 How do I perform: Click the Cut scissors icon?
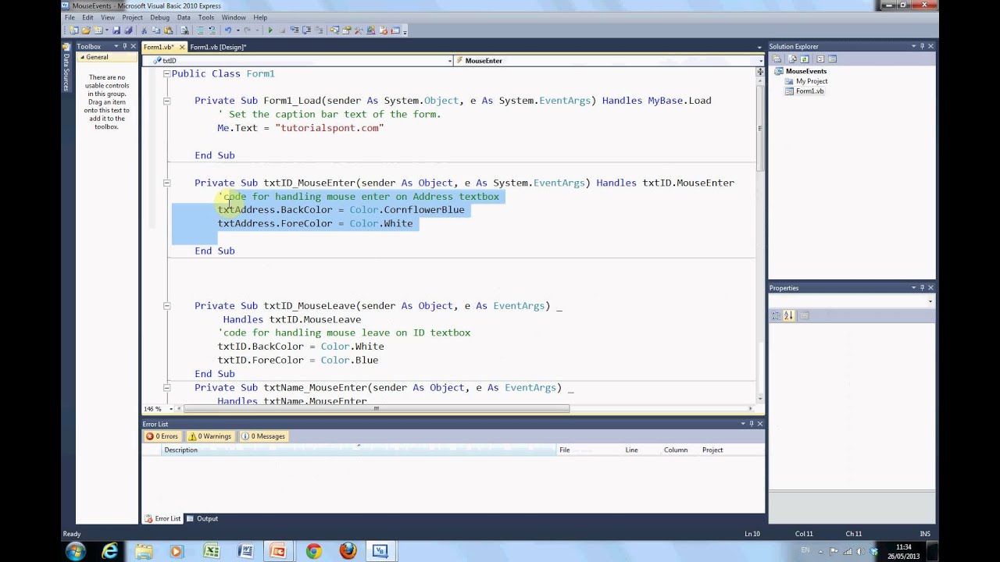tap(144, 30)
